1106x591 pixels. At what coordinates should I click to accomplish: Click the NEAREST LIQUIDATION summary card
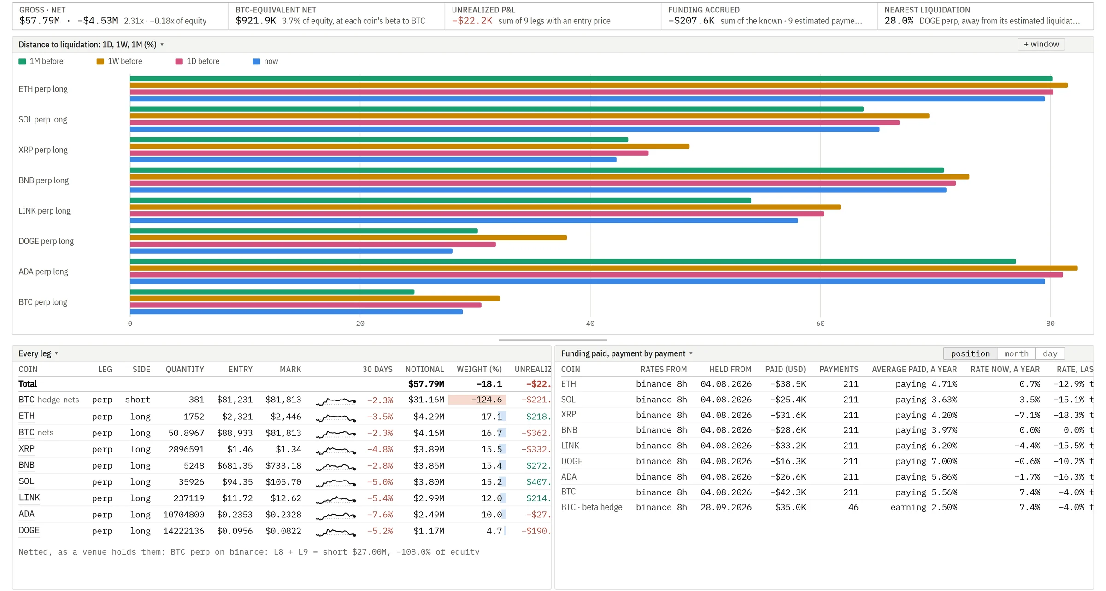[985, 16]
